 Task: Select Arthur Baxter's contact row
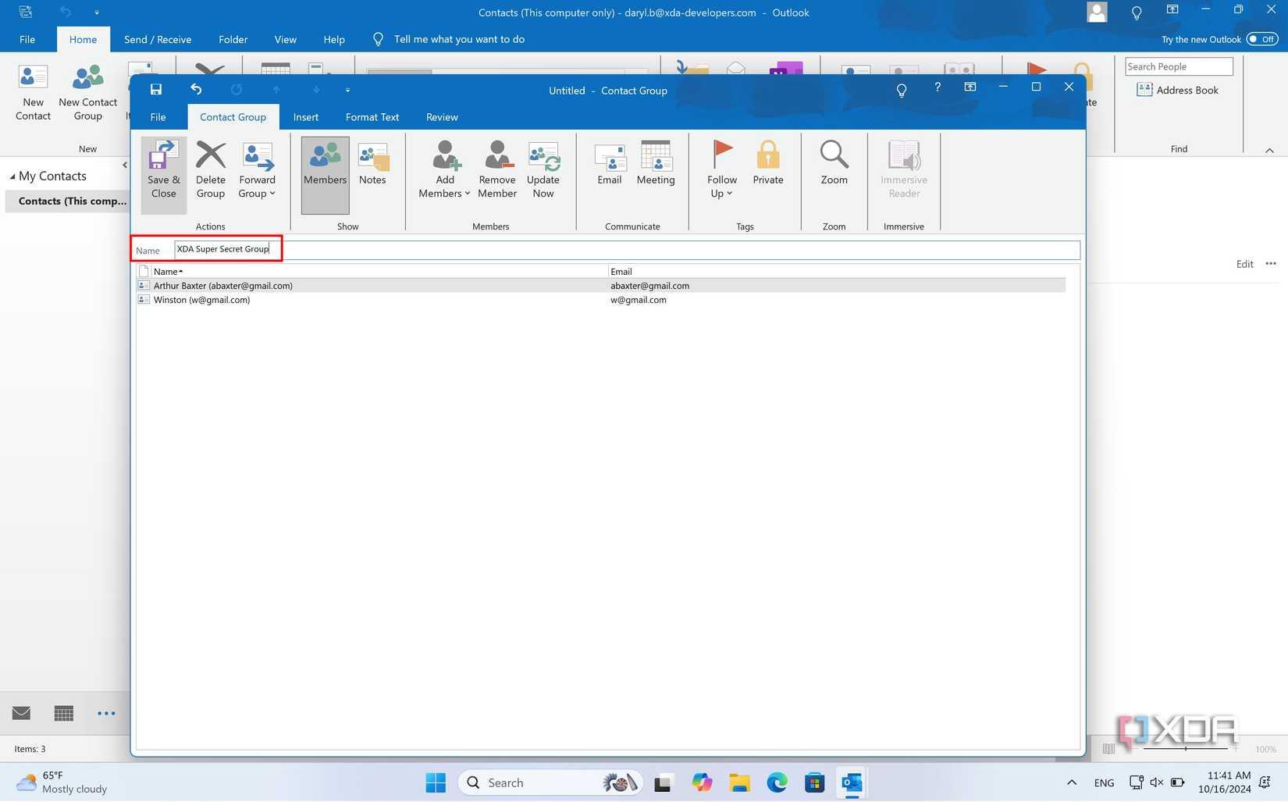pos(222,285)
